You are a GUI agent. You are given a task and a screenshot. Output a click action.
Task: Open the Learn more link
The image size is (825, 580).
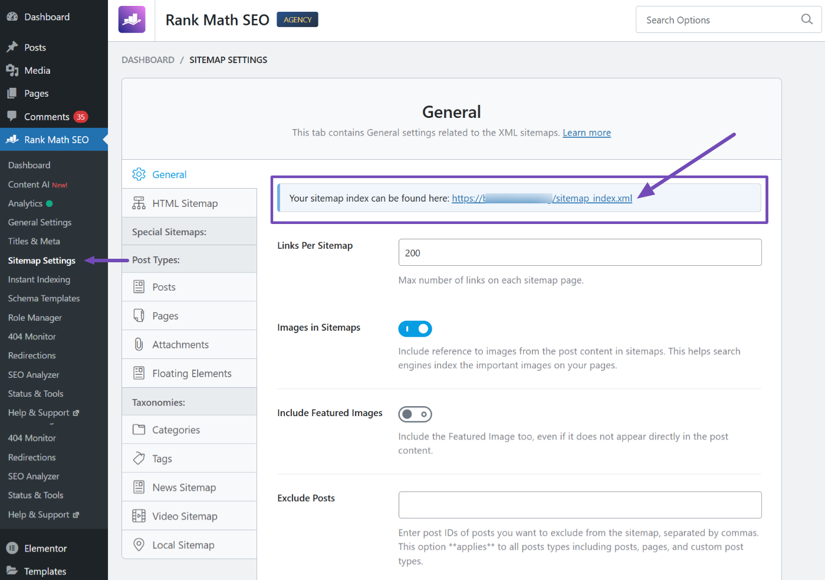point(587,133)
